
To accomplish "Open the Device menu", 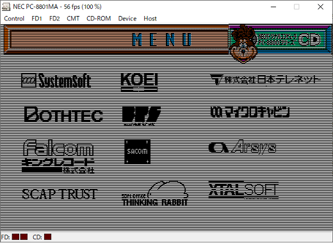I will tap(127, 19).
